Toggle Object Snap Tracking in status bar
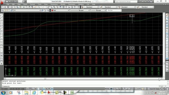 41,89
